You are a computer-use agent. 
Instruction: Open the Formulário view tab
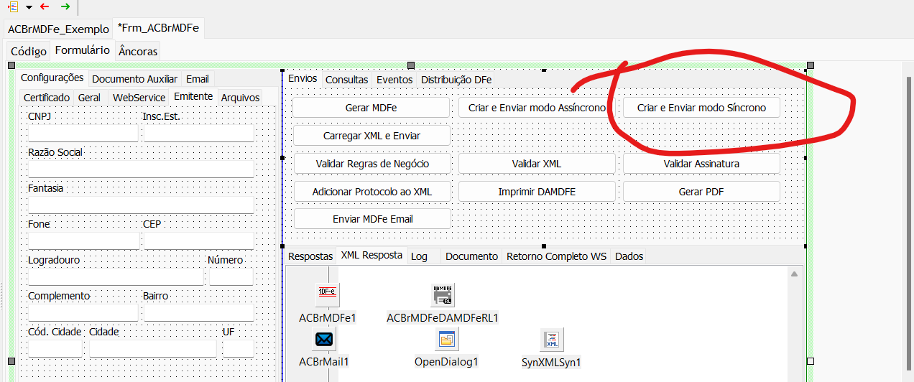click(x=83, y=50)
